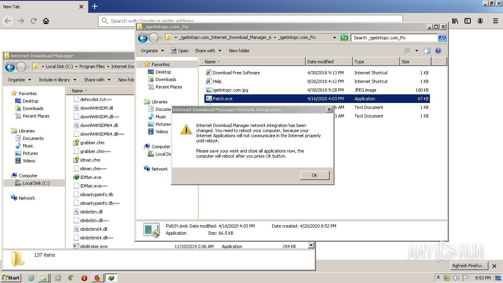Click the Refresh Firefox… button

[469, 266]
